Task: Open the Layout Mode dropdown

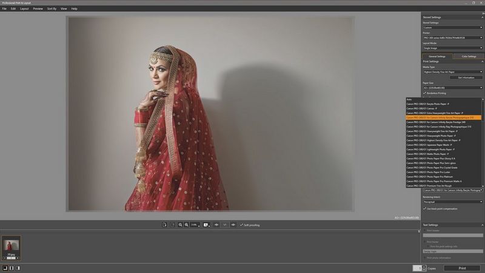Action: [x=452, y=48]
